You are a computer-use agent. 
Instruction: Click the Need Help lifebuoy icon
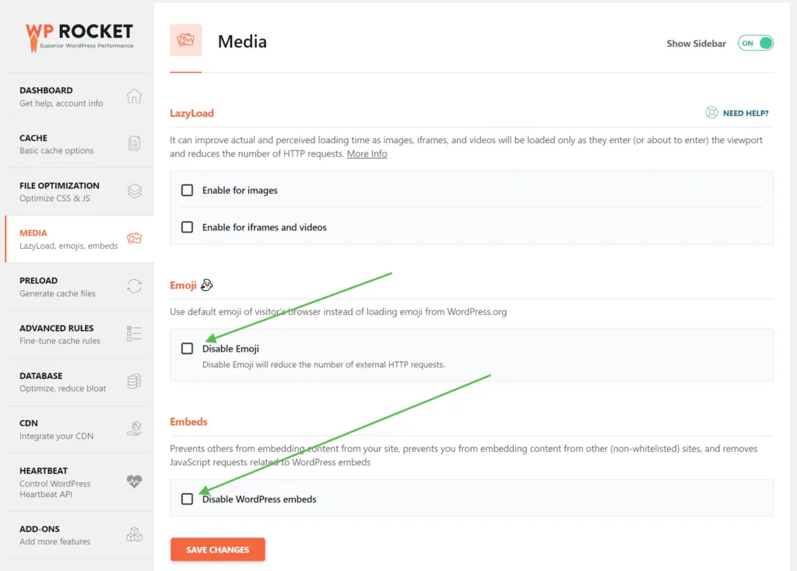(x=711, y=113)
